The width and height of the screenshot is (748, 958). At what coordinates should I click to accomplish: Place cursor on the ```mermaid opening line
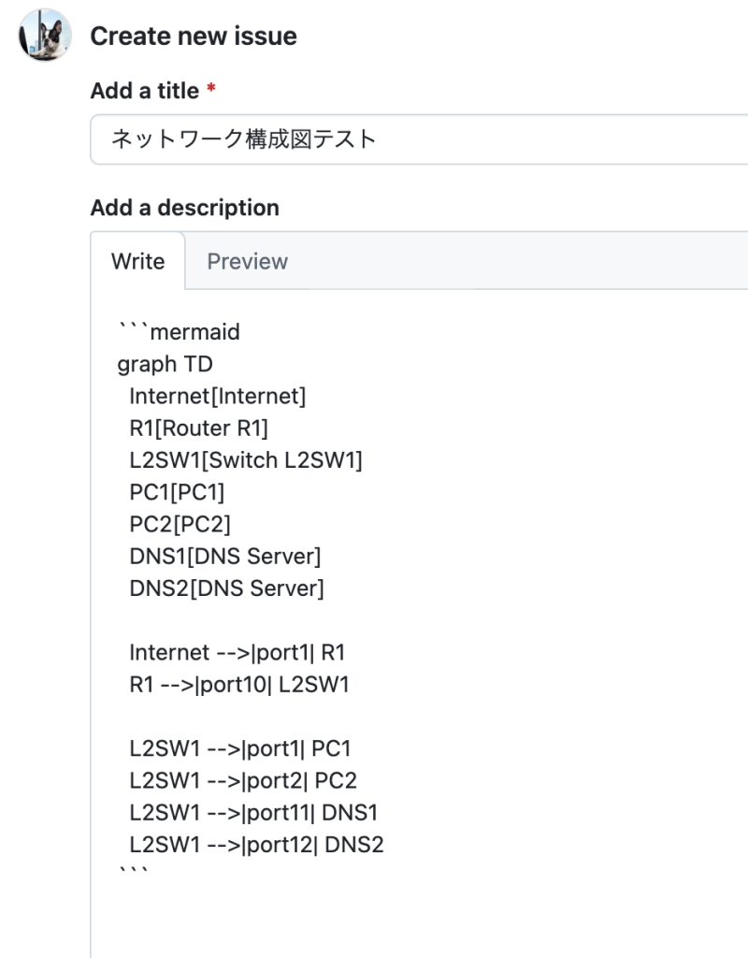(x=179, y=332)
